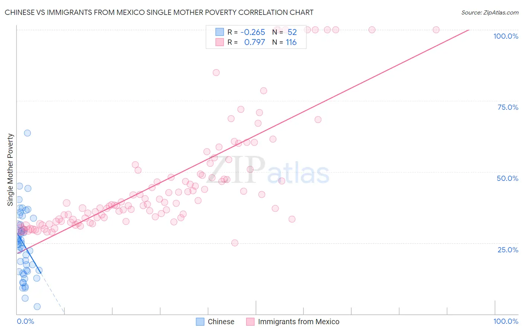Open the Source: ZipAtlas.com attribution text

click(490, 12)
